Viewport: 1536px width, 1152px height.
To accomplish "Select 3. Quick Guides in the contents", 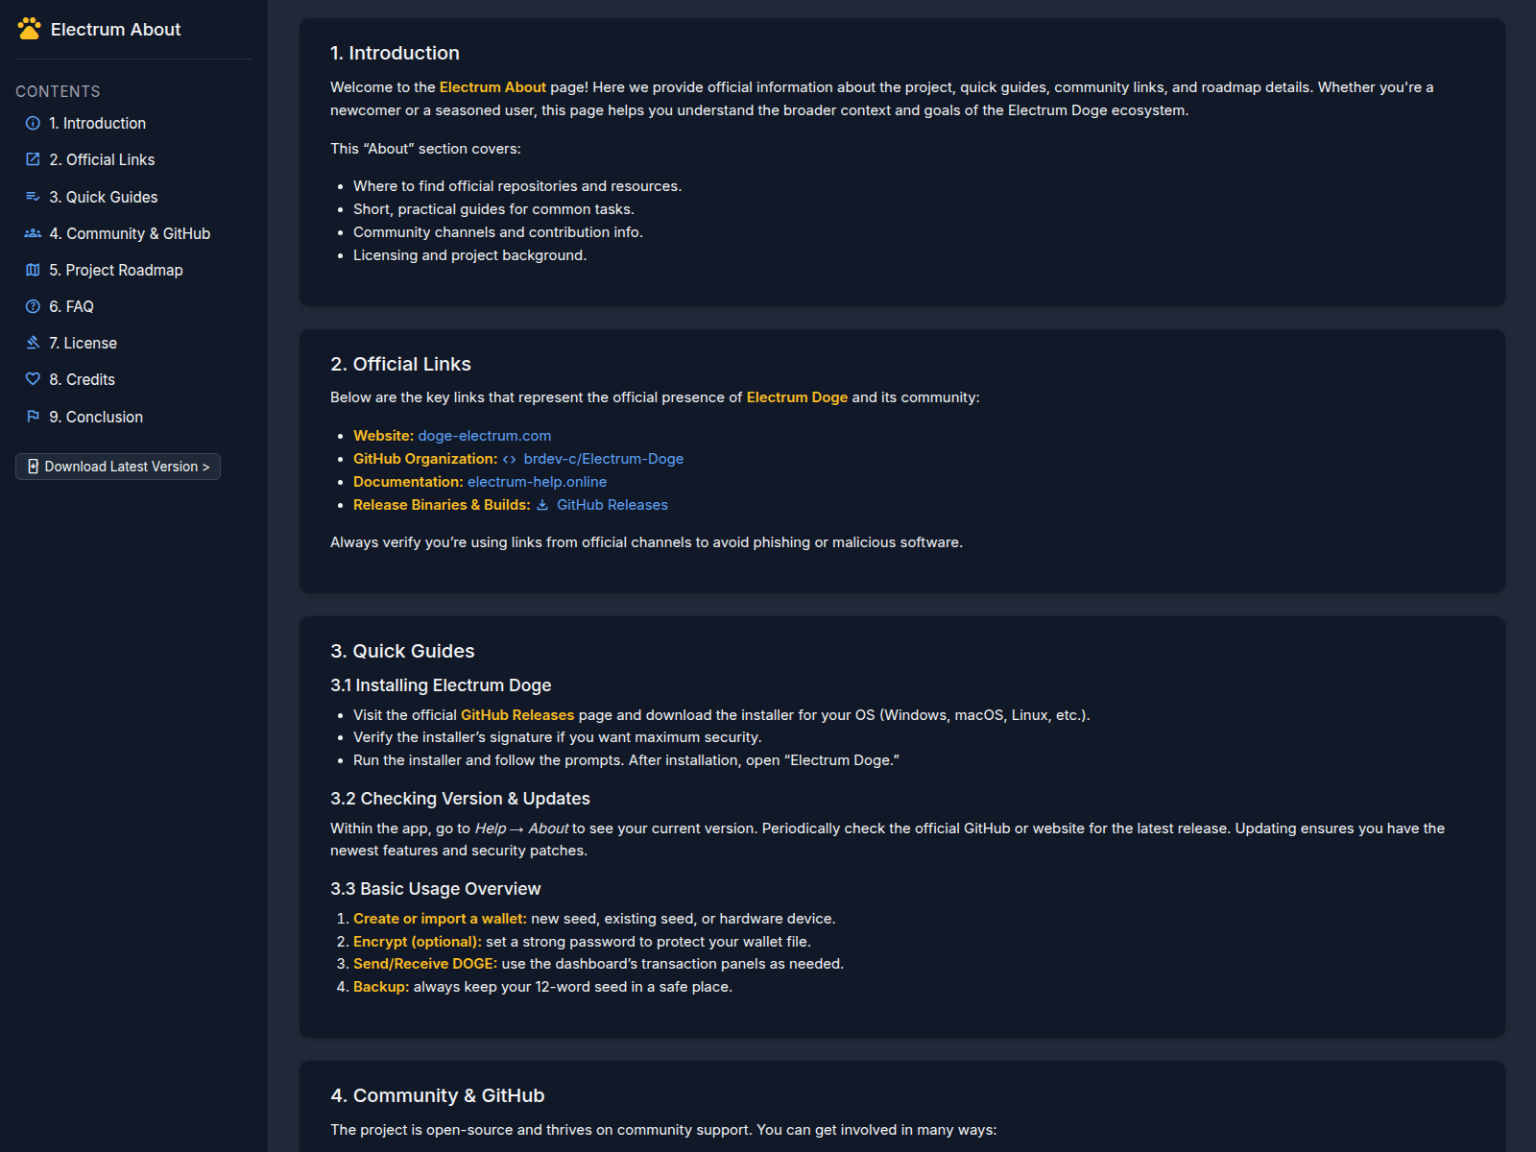I will (104, 197).
